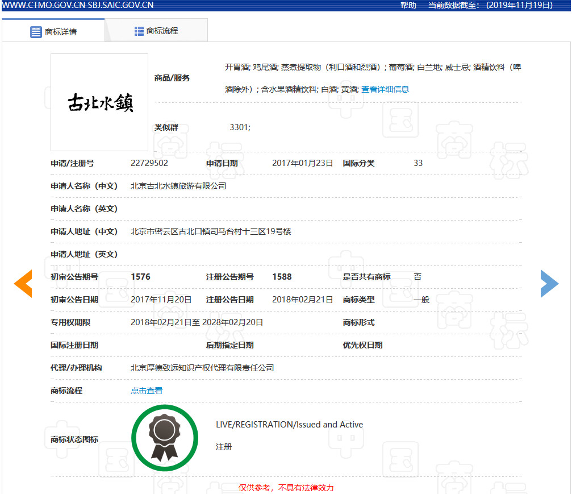Select preliminary announcement date 2017年11月20日

point(161,300)
